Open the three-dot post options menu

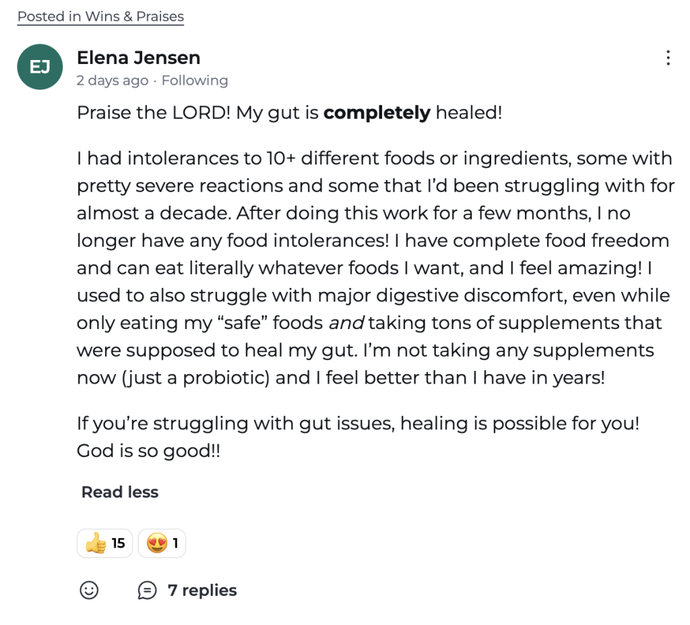668,58
